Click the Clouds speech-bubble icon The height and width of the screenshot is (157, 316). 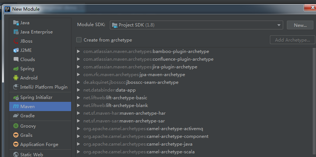(16, 59)
